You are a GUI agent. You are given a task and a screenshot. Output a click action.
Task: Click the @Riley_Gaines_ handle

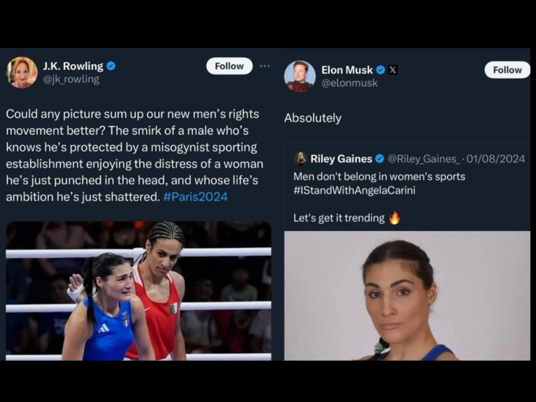[x=423, y=159]
